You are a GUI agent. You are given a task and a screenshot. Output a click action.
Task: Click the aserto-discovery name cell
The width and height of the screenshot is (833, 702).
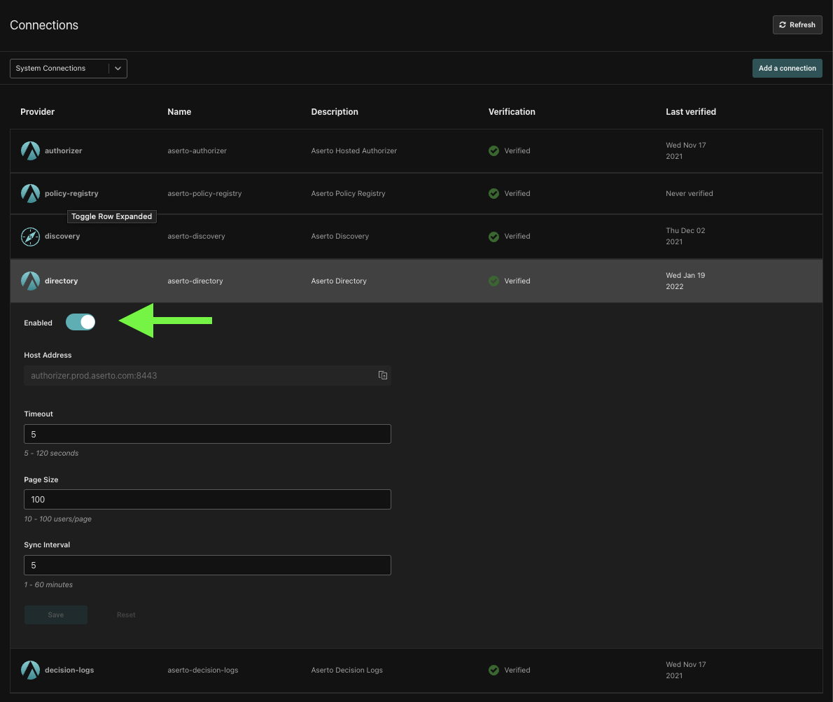pos(196,237)
